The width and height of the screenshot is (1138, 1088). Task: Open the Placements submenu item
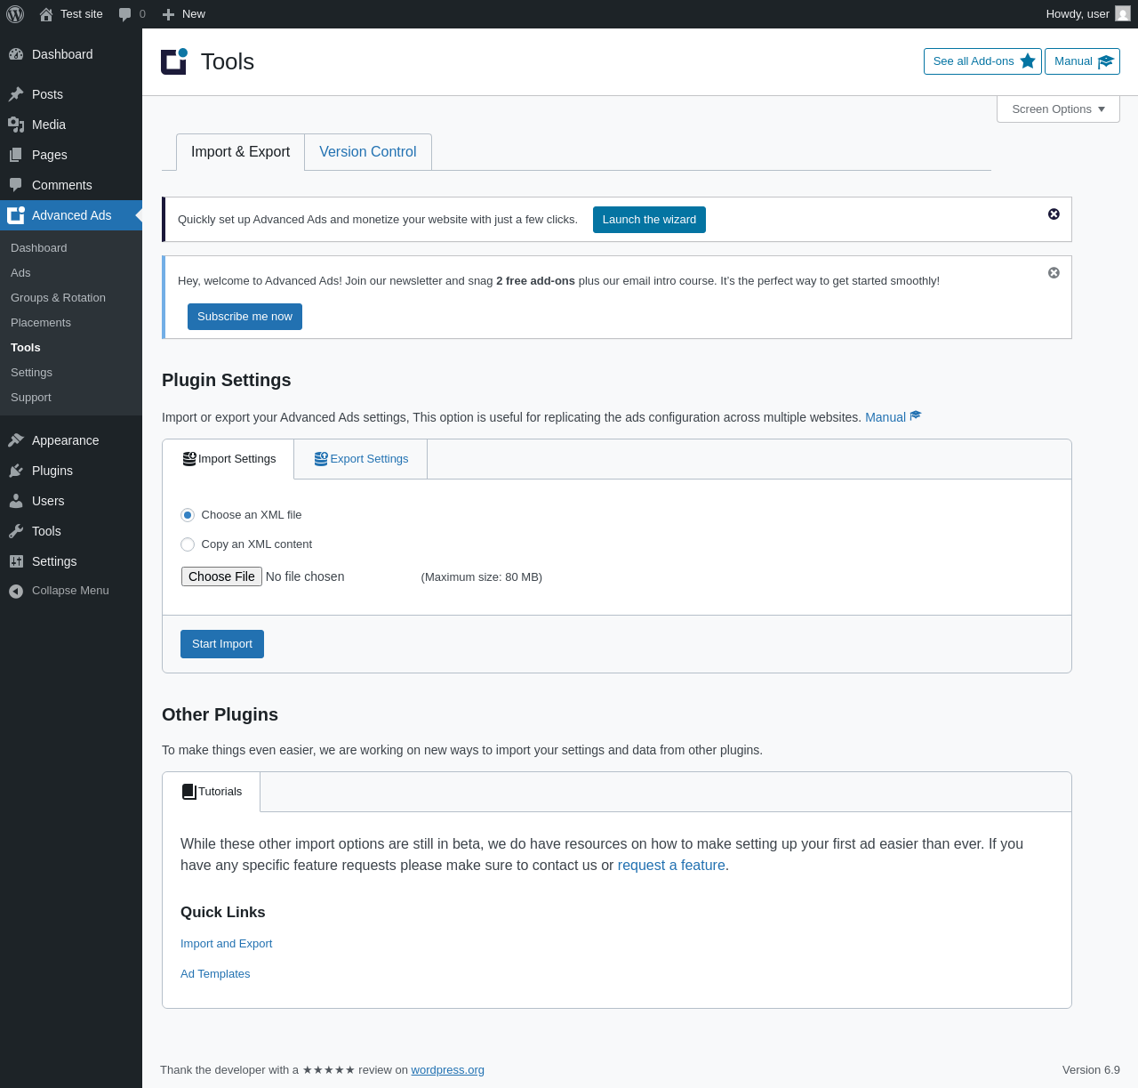pos(41,323)
